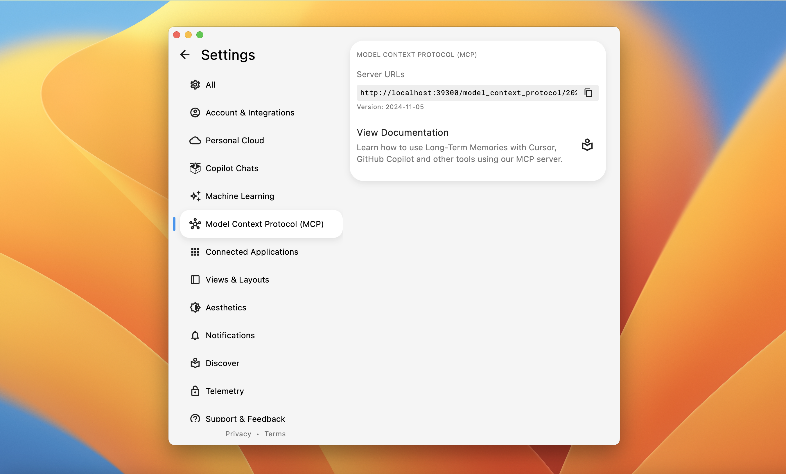Click the Aesthetics brightness icon
The height and width of the screenshot is (474, 786).
coord(195,307)
